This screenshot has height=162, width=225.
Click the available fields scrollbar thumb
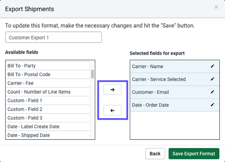(x=92, y=74)
